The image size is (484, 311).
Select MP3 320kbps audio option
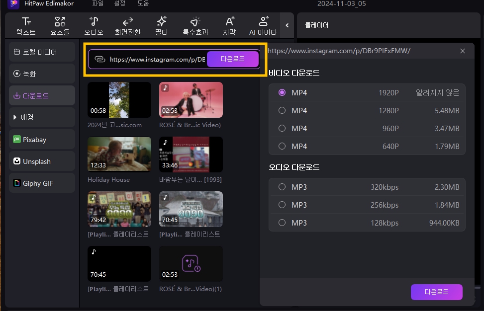[x=367, y=187]
